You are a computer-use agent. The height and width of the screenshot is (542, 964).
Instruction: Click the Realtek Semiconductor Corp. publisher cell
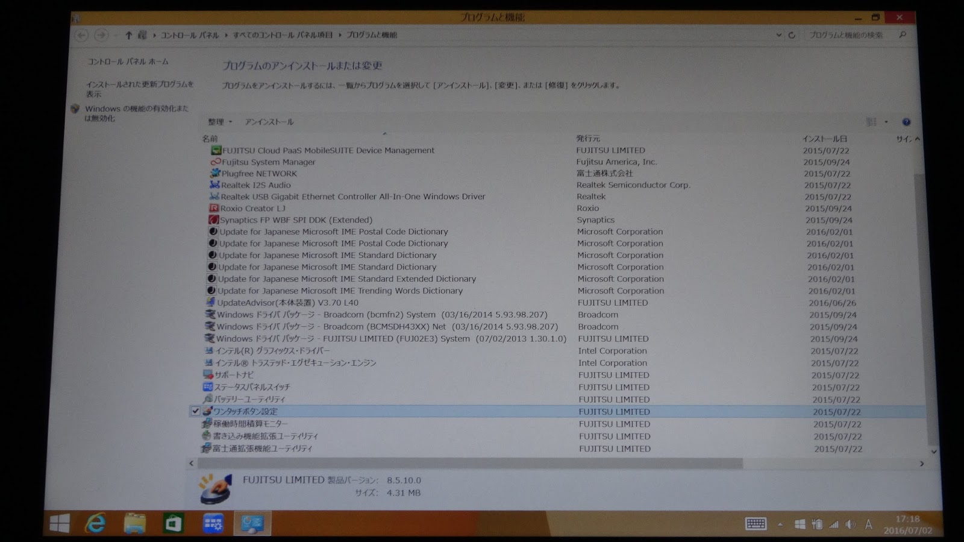[x=633, y=185]
